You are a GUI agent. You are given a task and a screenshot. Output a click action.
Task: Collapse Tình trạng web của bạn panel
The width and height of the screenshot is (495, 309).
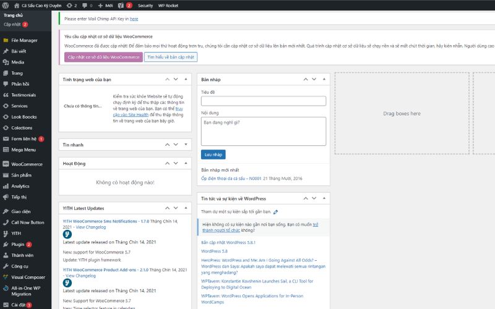(x=186, y=79)
